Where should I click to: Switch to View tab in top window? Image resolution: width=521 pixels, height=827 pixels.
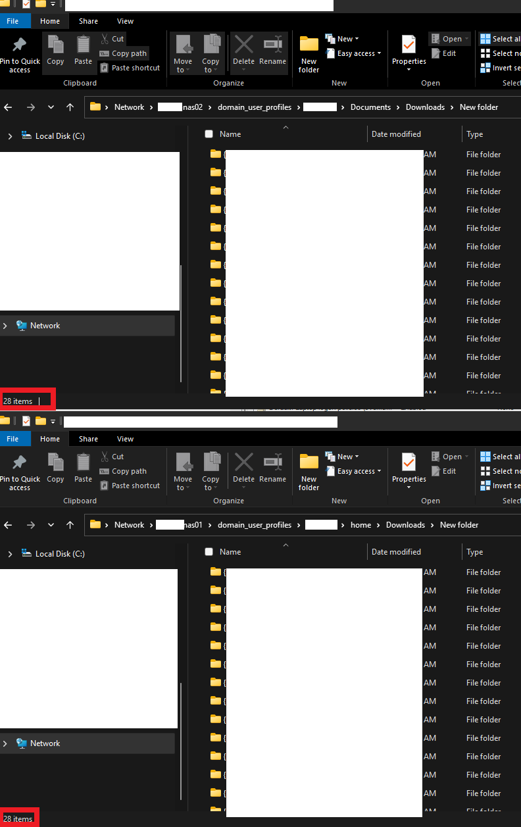click(125, 21)
